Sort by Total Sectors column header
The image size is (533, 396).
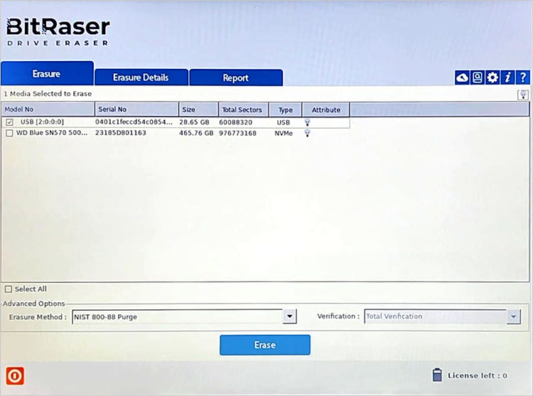(x=243, y=109)
